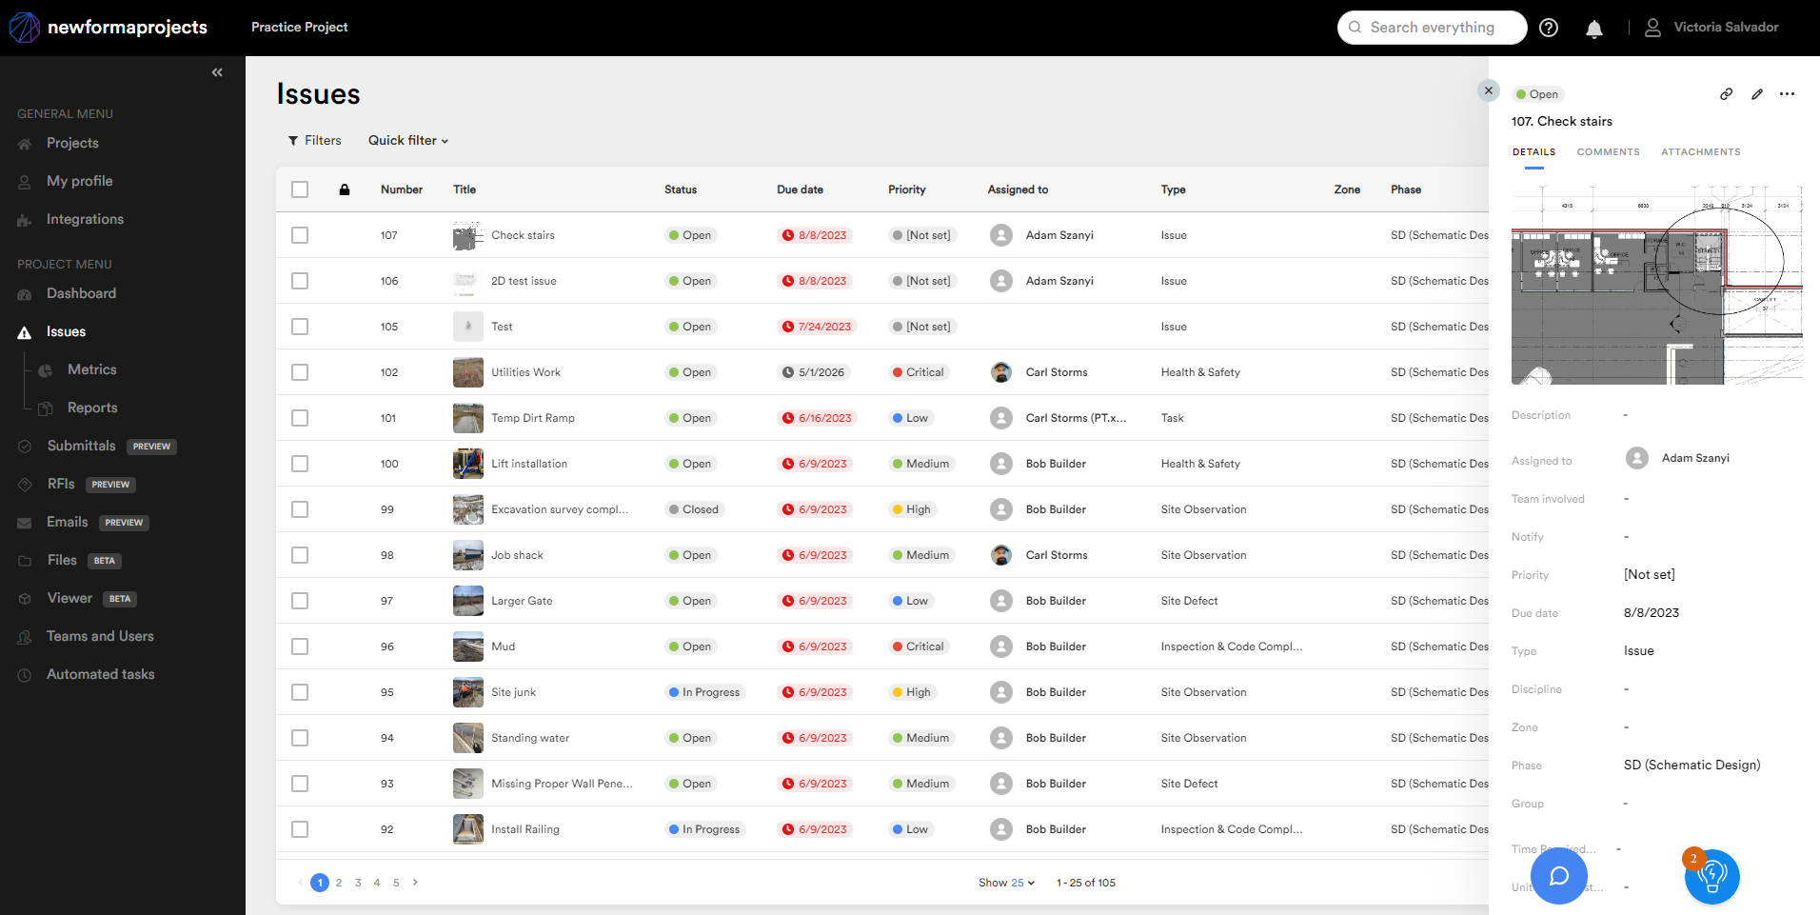
Task: Click the help question mark icon
Action: (1549, 29)
